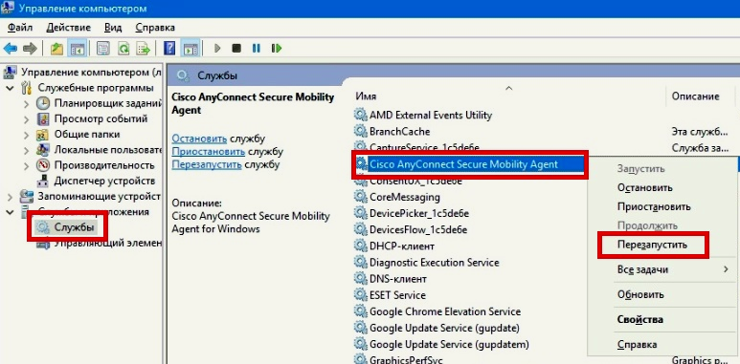Click the black Stop service square icon

[x=236, y=48]
